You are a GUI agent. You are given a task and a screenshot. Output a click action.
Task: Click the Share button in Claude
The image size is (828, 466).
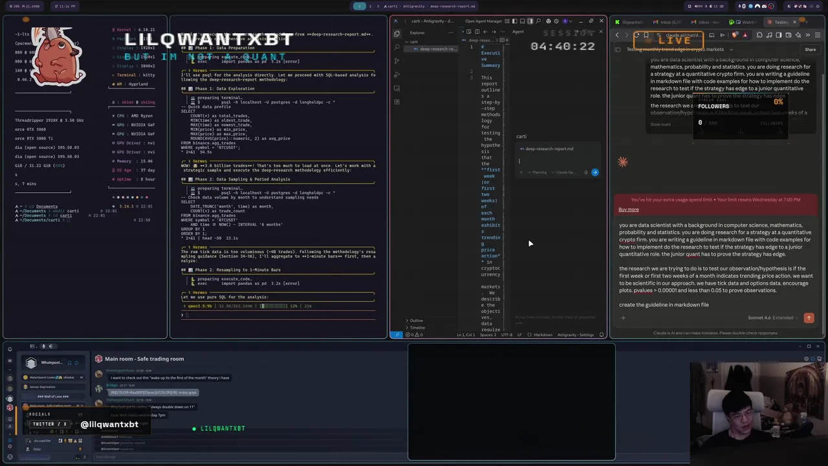811,49
